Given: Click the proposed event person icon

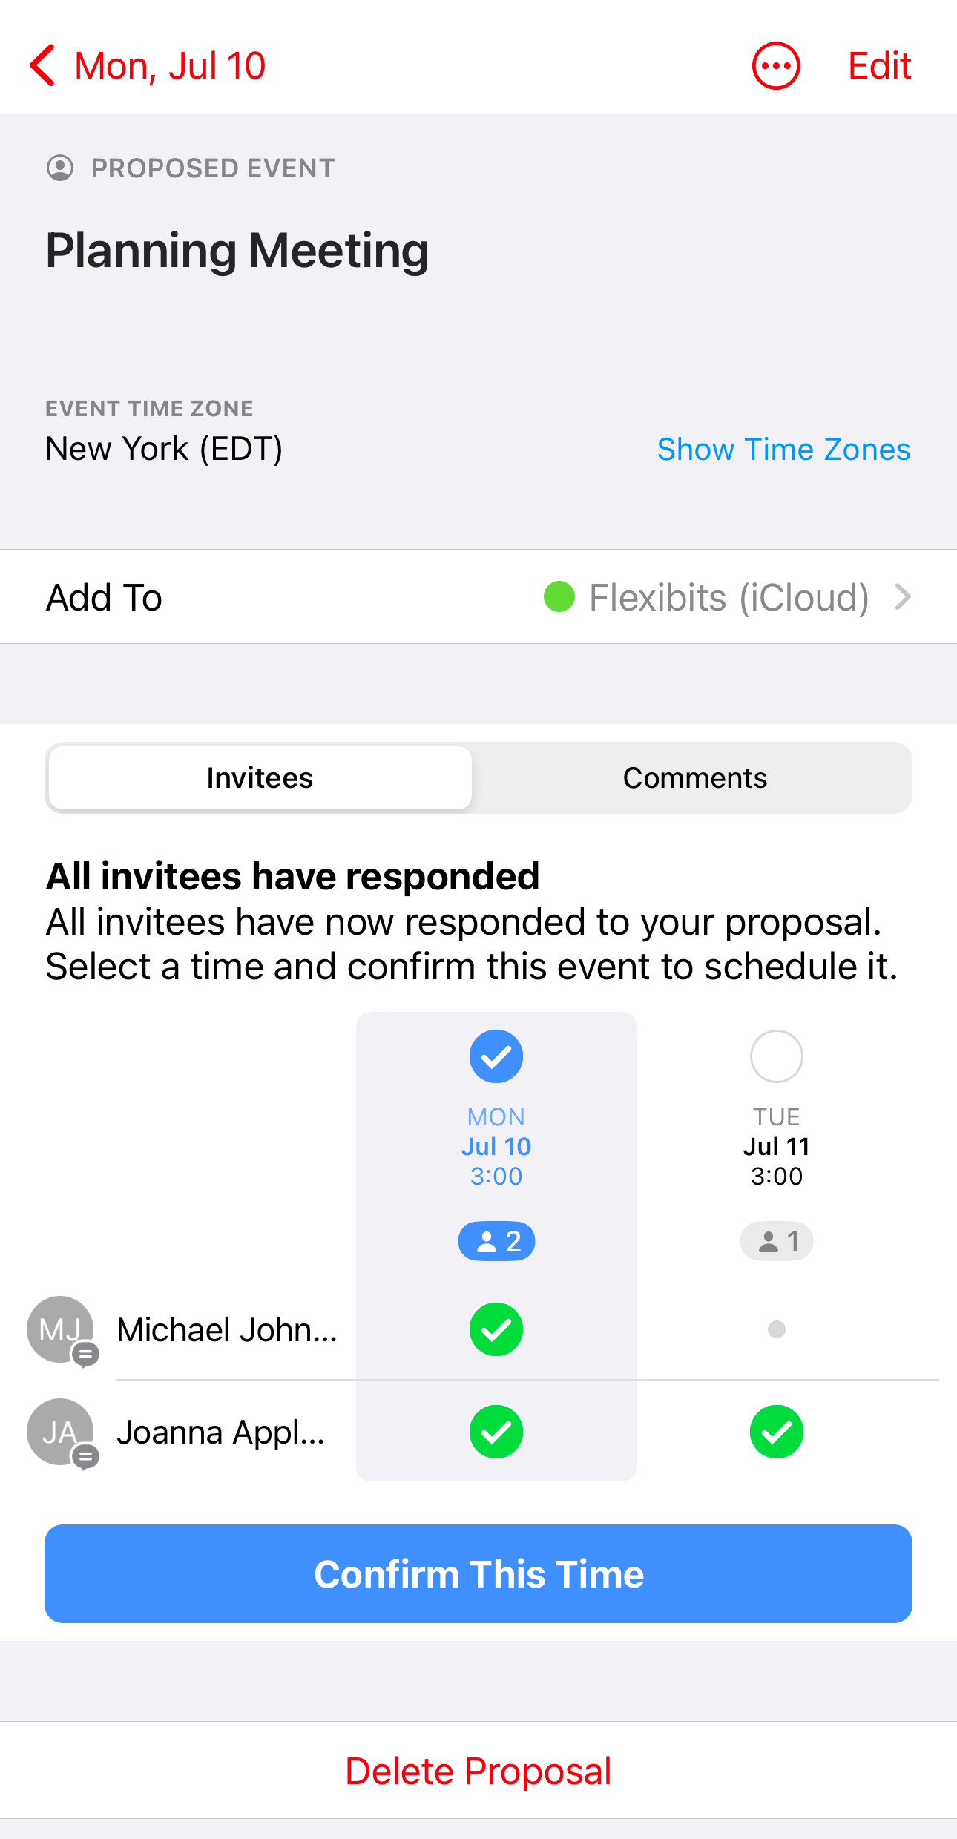Looking at the screenshot, I should coord(60,168).
